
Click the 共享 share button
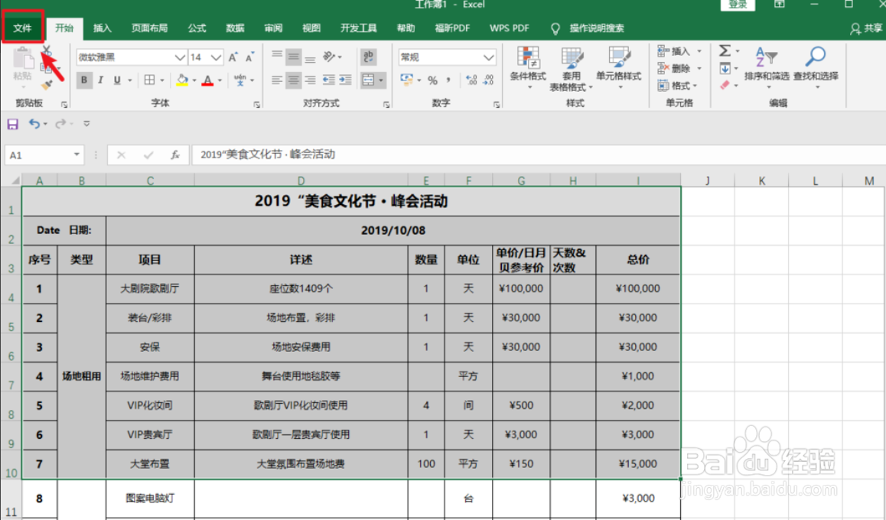click(866, 28)
